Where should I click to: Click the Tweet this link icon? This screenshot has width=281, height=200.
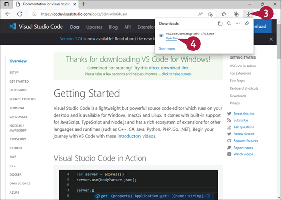229,114
